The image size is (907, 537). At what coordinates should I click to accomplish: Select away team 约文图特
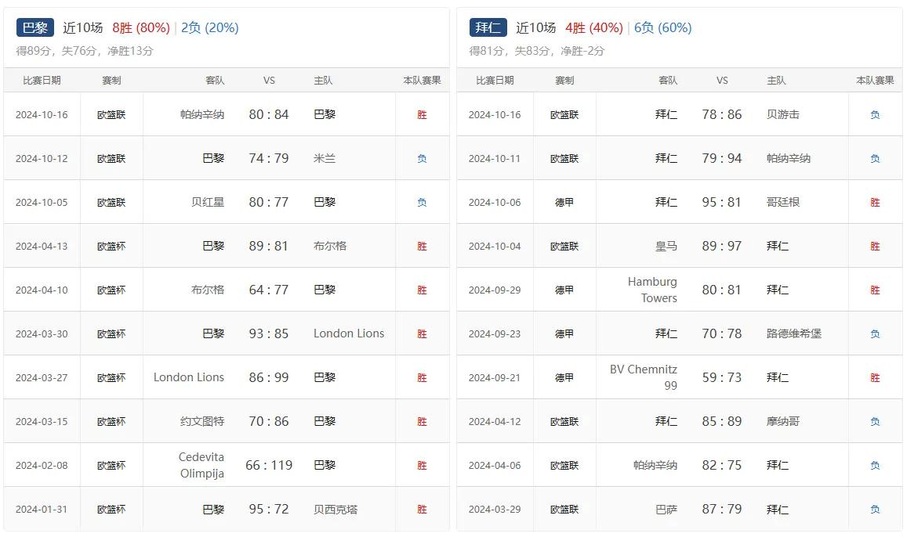click(202, 421)
